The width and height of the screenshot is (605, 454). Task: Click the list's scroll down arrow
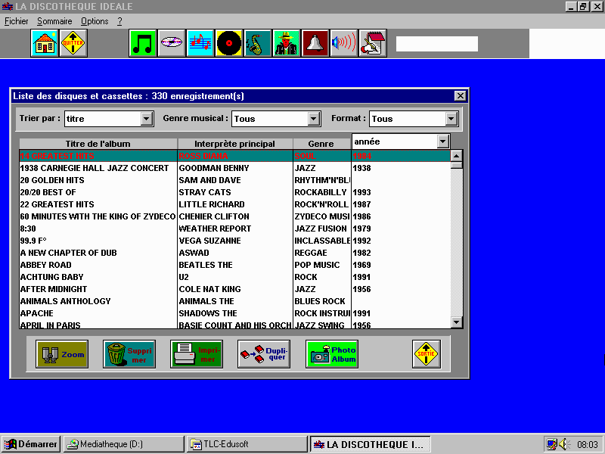tap(456, 322)
